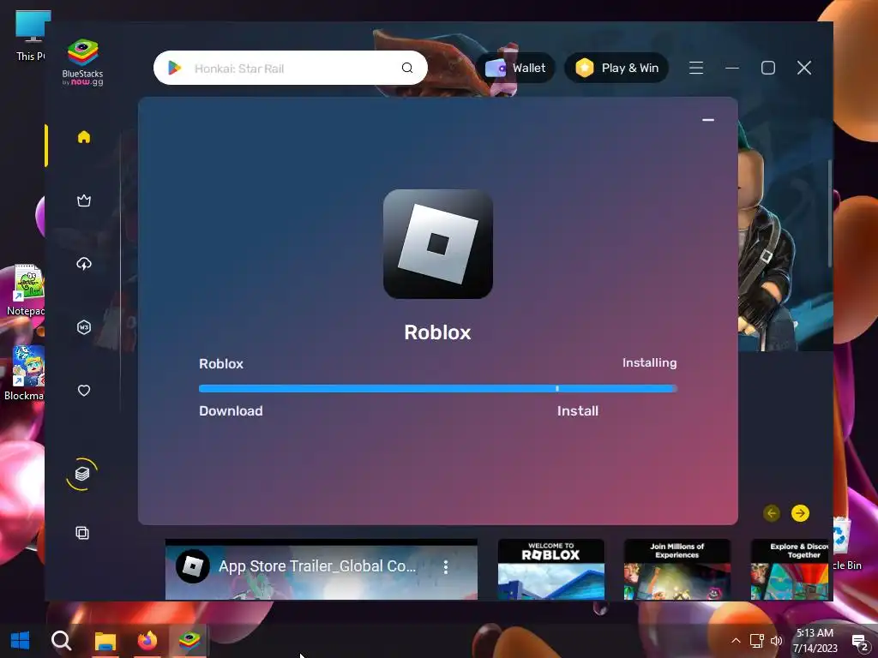Go to next screenshot with right arrow
The width and height of the screenshot is (878, 658).
click(x=800, y=513)
